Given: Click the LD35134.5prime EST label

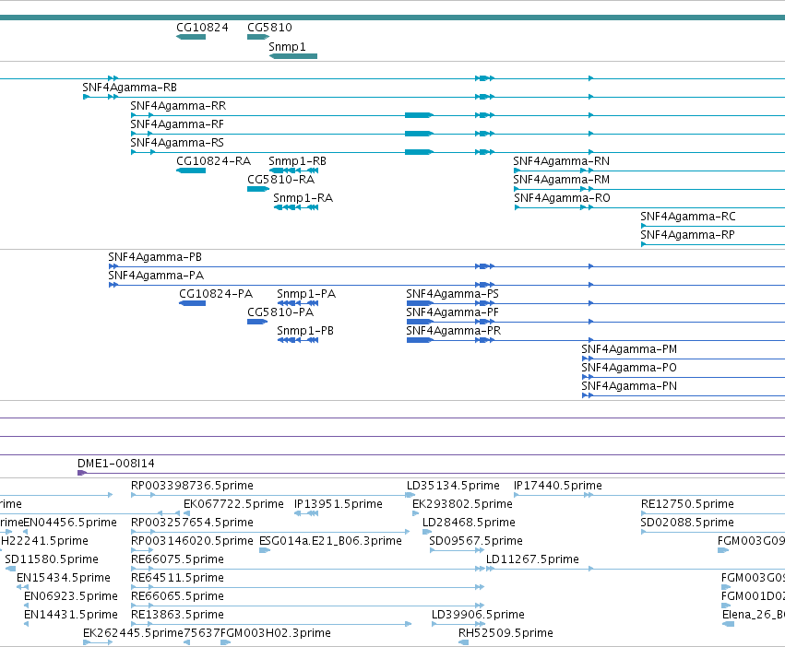Looking at the screenshot, I should click(x=453, y=486).
